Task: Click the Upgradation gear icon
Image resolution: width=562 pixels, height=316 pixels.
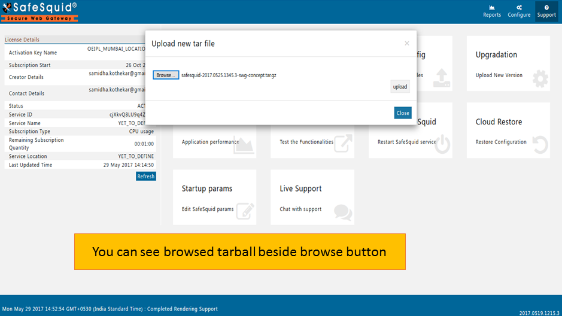Action: pos(540,79)
